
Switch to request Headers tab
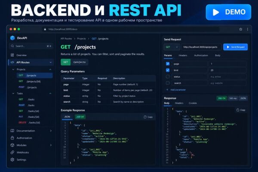pos(183,55)
